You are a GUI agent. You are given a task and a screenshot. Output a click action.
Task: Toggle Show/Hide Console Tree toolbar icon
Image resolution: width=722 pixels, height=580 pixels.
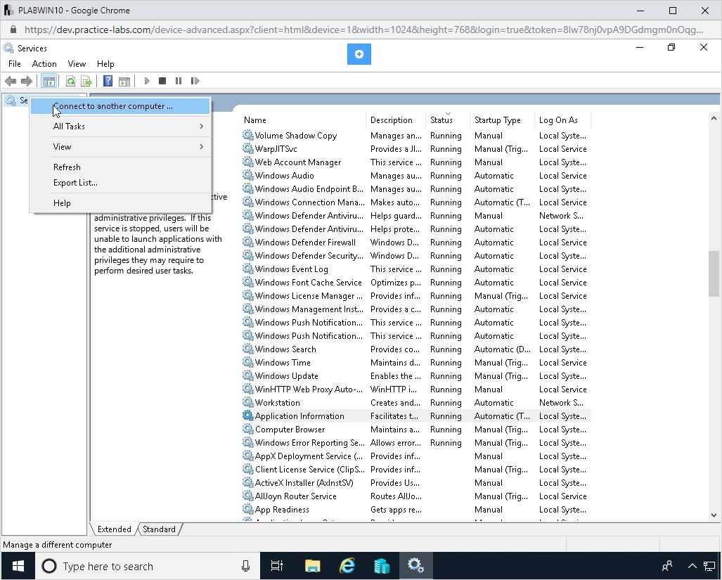49,81
